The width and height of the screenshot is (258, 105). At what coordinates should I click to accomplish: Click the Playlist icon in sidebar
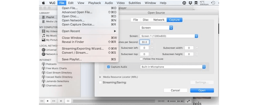tap(43, 17)
